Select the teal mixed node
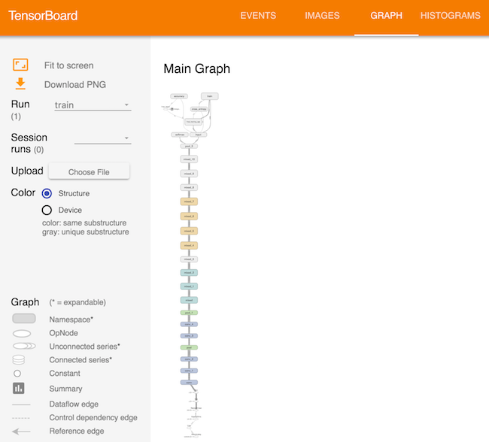 pos(189,300)
